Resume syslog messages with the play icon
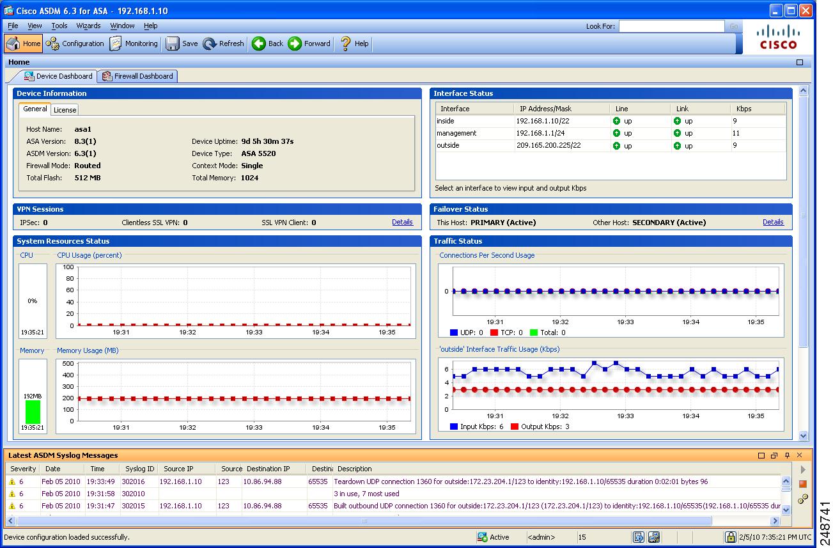Screen dimensions: 833x548 [804, 469]
